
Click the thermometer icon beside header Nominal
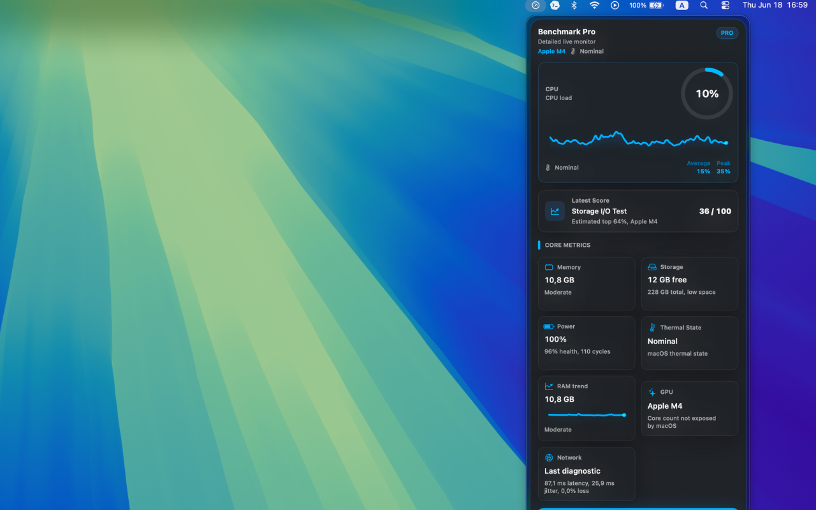(x=573, y=52)
